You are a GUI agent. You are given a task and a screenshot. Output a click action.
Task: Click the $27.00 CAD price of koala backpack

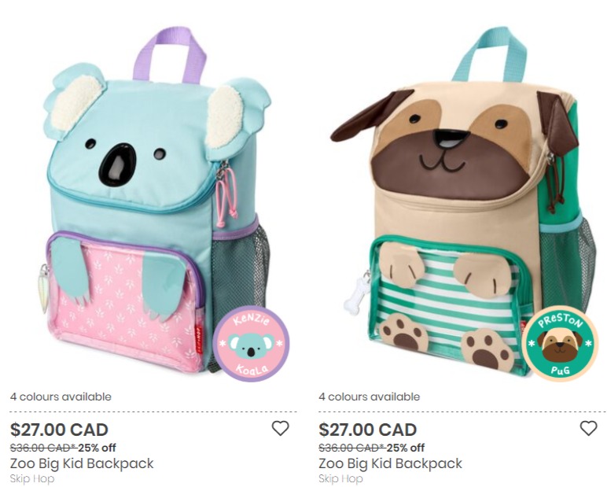coord(59,430)
